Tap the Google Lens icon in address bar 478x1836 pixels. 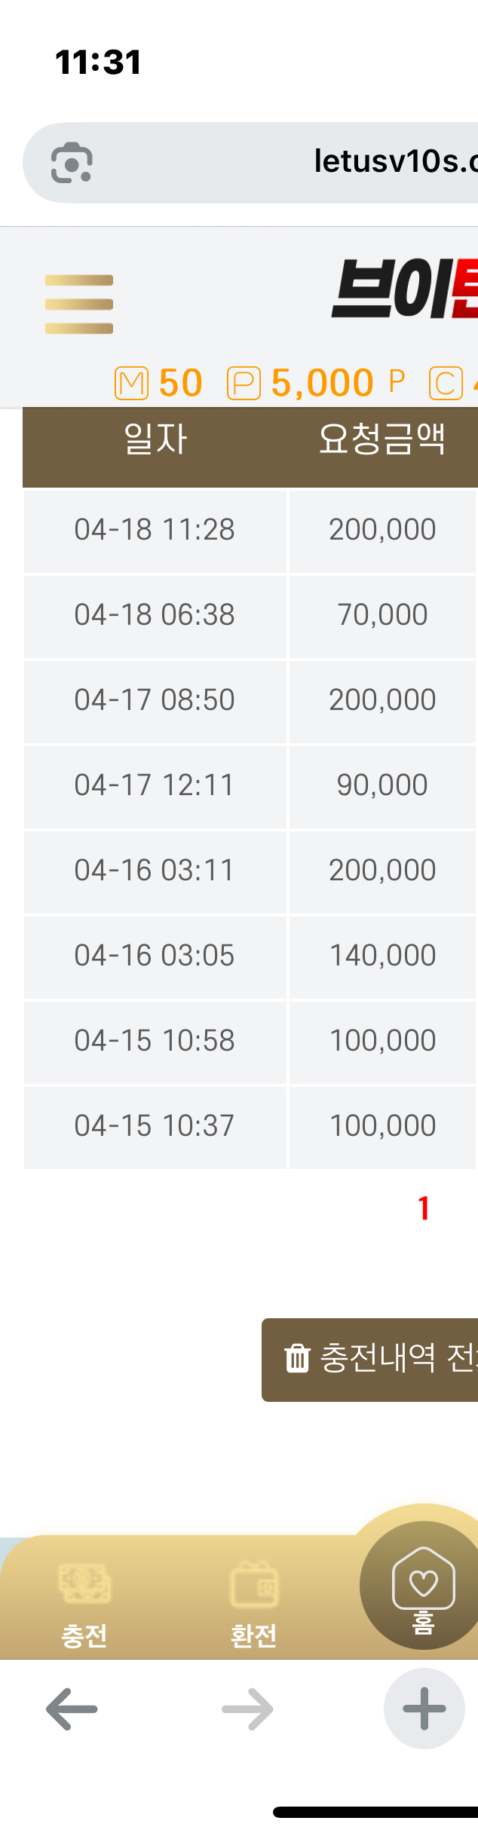point(72,163)
